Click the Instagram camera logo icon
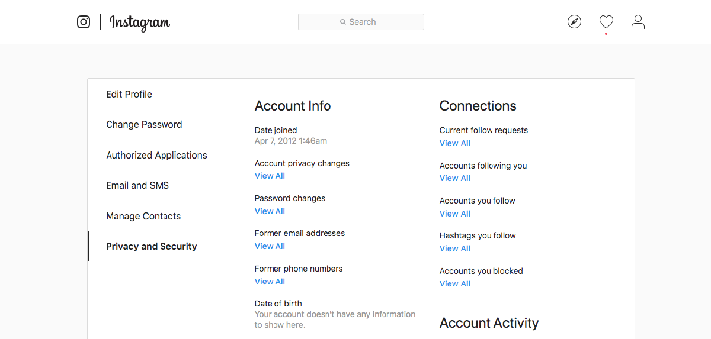711x339 pixels. point(84,22)
